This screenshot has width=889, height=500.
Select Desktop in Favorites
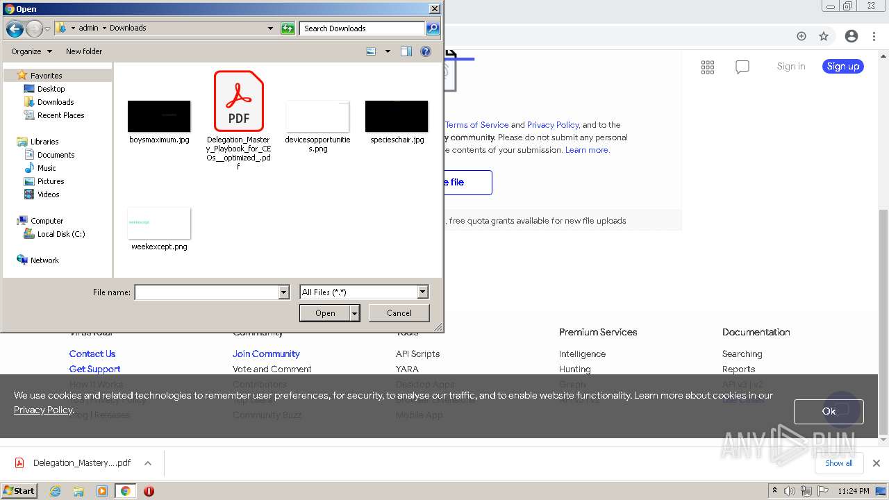point(51,89)
